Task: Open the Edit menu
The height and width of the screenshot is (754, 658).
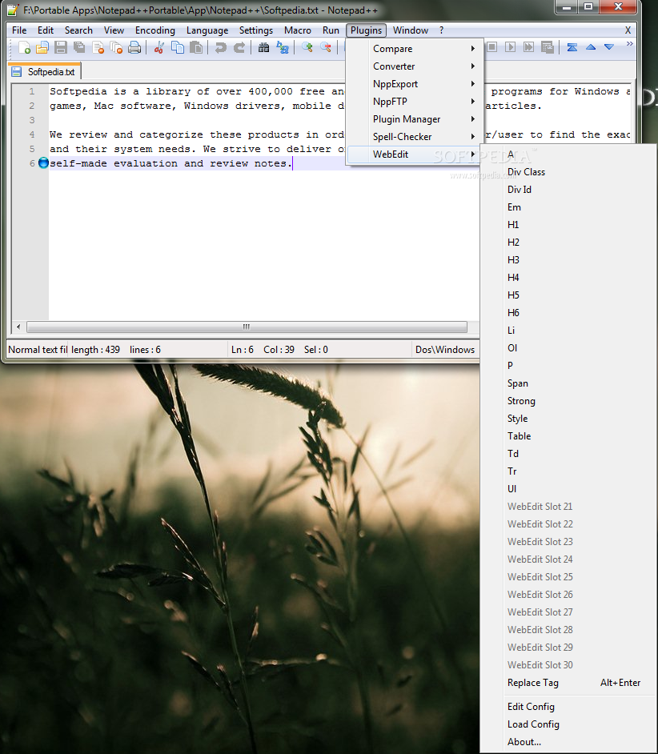Action: (x=46, y=30)
